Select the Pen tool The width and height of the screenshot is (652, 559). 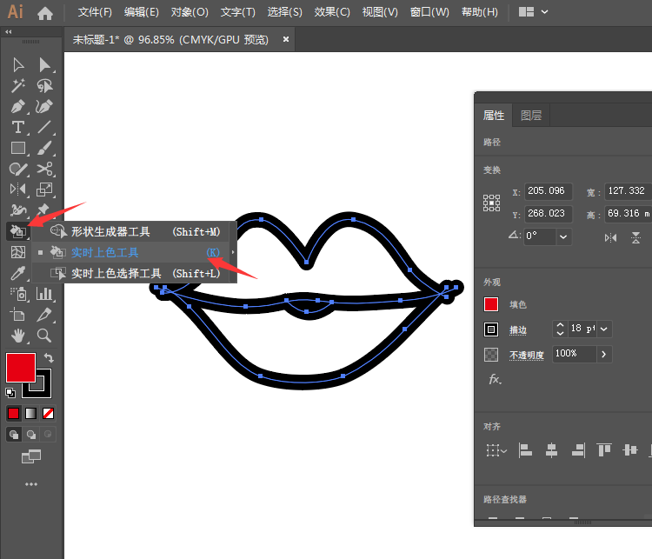tap(18, 106)
